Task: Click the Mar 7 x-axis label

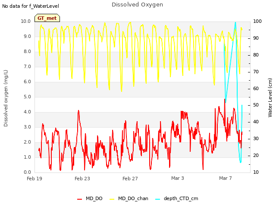Action: click(226, 178)
